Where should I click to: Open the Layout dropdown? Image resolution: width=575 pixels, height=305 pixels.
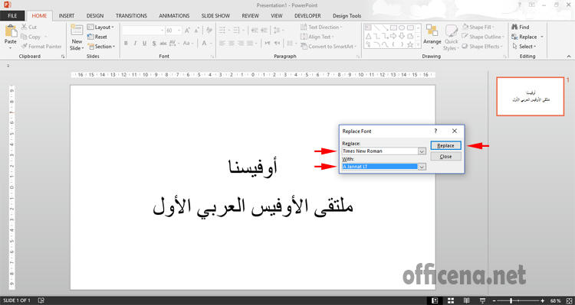tap(100, 27)
